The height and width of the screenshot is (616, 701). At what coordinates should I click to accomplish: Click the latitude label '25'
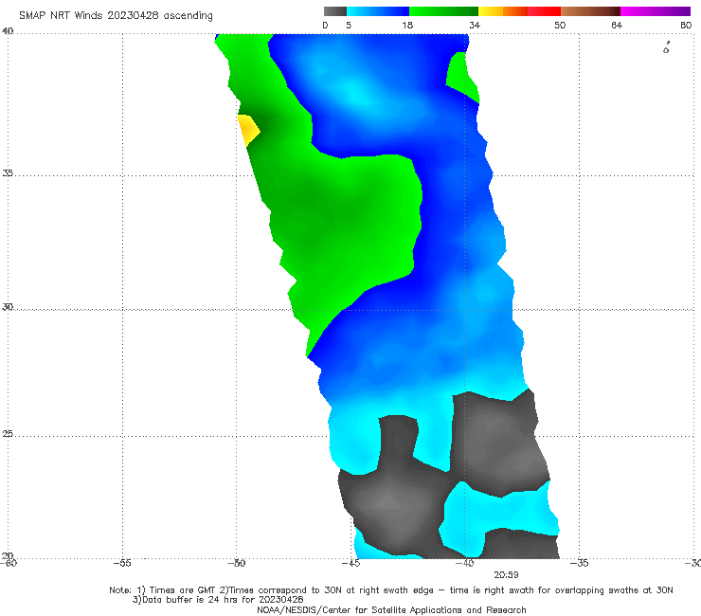coord(8,434)
